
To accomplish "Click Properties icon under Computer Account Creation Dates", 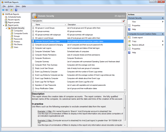I will tap(129, 49).
